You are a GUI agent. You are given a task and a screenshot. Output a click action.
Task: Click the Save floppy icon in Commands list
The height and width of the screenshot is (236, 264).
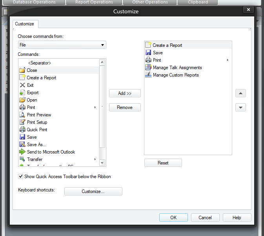pyautogui.click(x=22, y=137)
